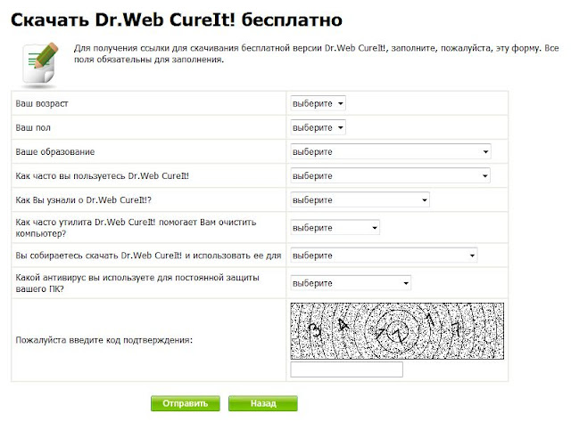571x422 pixels.
Task: Click the "Пожалуйста введите код подтверждения" label
Action: (104, 339)
